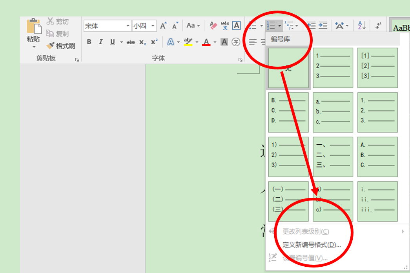Open the bullets dropdown arrow
Image resolution: width=410 pixels, height=273 pixels.
coord(261,25)
